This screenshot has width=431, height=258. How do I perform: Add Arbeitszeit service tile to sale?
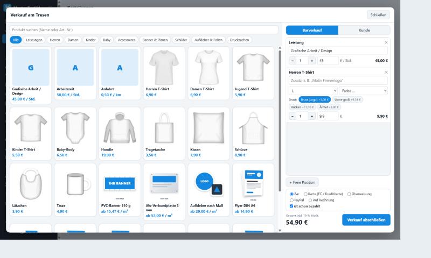[75, 73]
